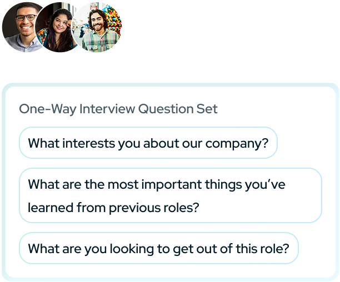Click the man in the plaid shirt

99,28
